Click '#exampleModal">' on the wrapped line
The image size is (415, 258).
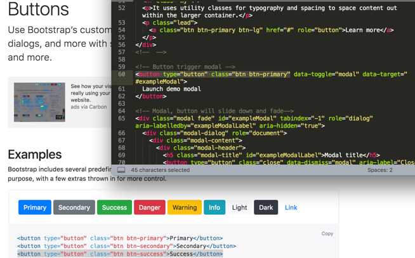point(161,81)
